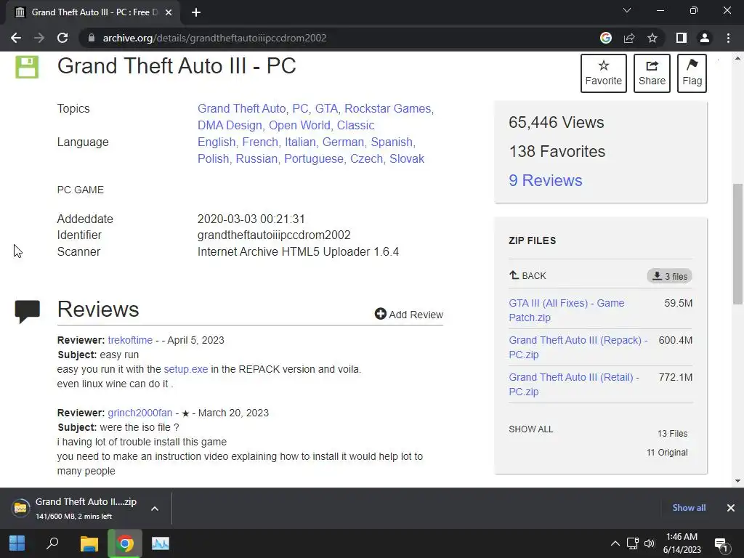Open the resource monitor taskbar app
744x558 pixels.
pyautogui.click(x=161, y=543)
